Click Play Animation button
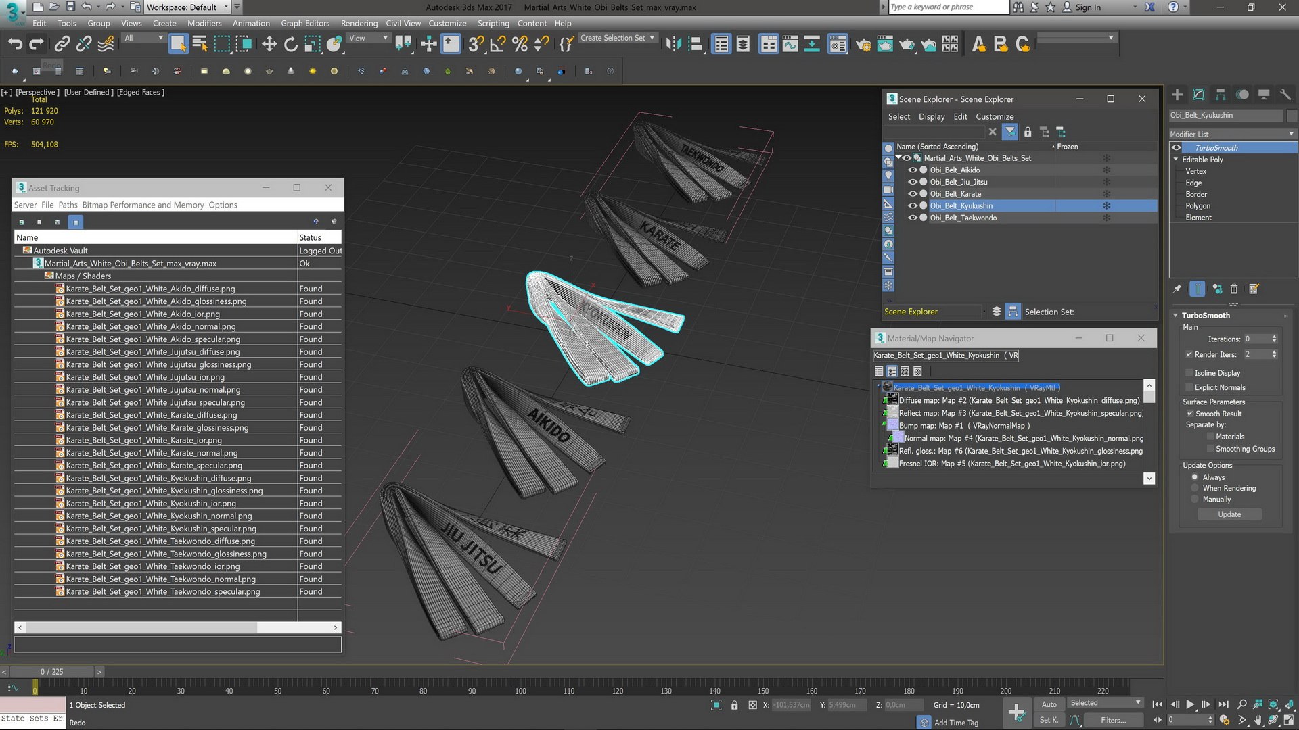 (1190, 704)
